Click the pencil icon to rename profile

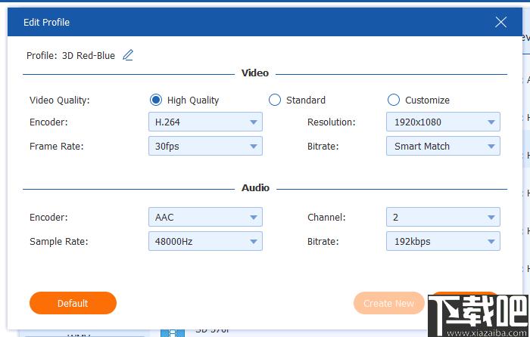[128, 55]
